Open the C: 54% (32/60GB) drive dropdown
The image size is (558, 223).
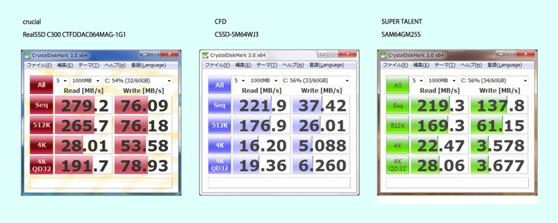point(137,81)
